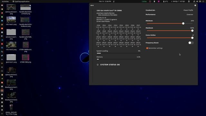Click the arrow indicator under CPU31
The height and width of the screenshot is (116, 206).
tap(138, 46)
